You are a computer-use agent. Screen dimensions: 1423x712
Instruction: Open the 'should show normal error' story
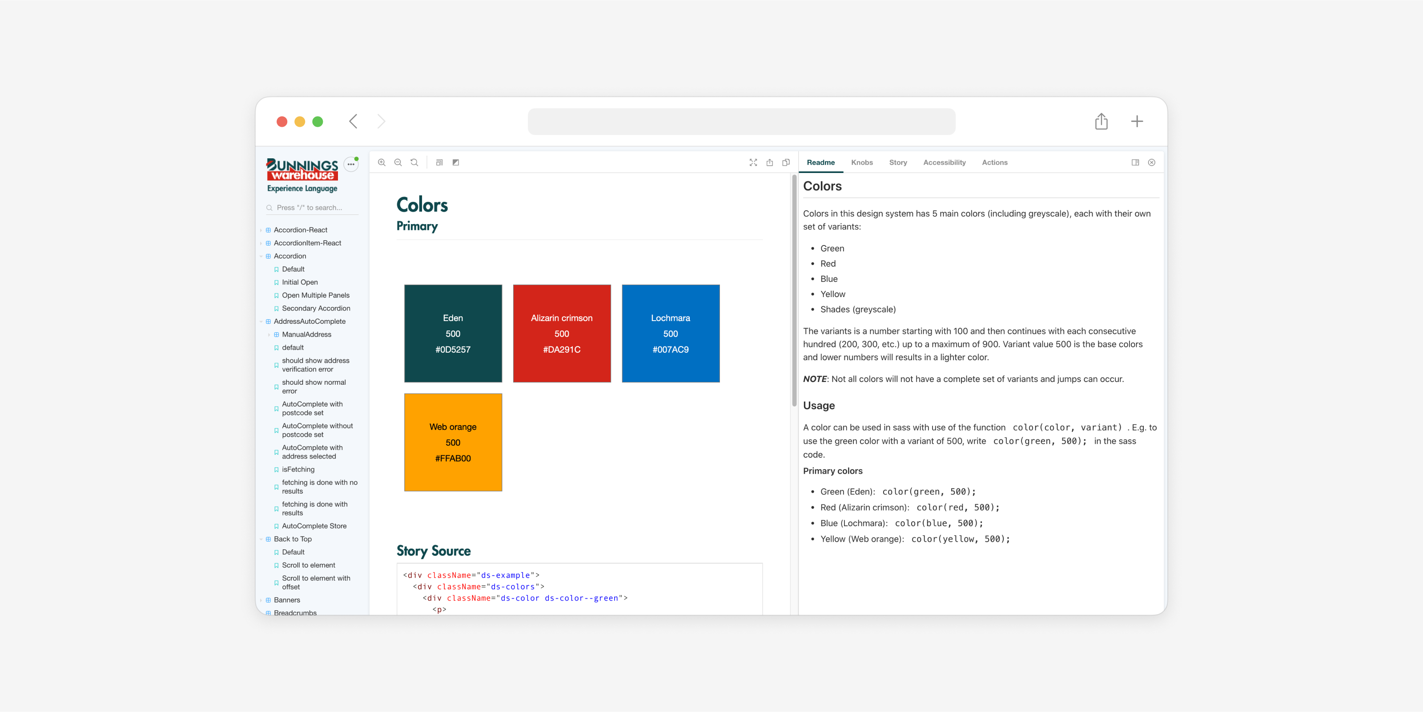(314, 386)
